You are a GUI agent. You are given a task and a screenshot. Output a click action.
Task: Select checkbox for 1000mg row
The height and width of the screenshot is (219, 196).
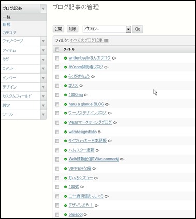pyautogui.click(x=57, y=95)
